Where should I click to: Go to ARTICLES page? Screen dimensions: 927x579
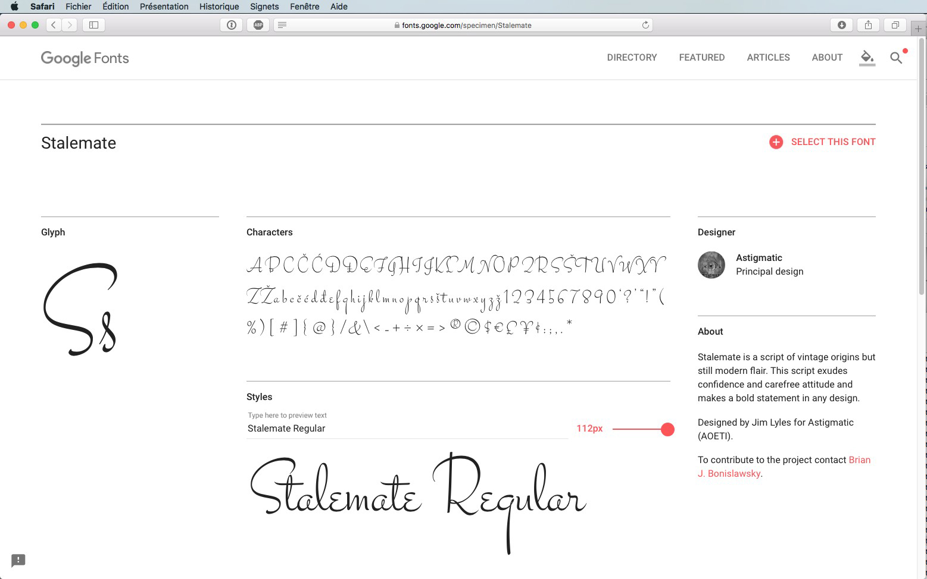(768, 58)
